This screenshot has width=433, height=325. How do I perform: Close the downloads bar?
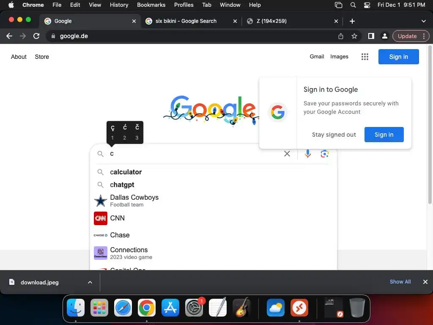425,281
